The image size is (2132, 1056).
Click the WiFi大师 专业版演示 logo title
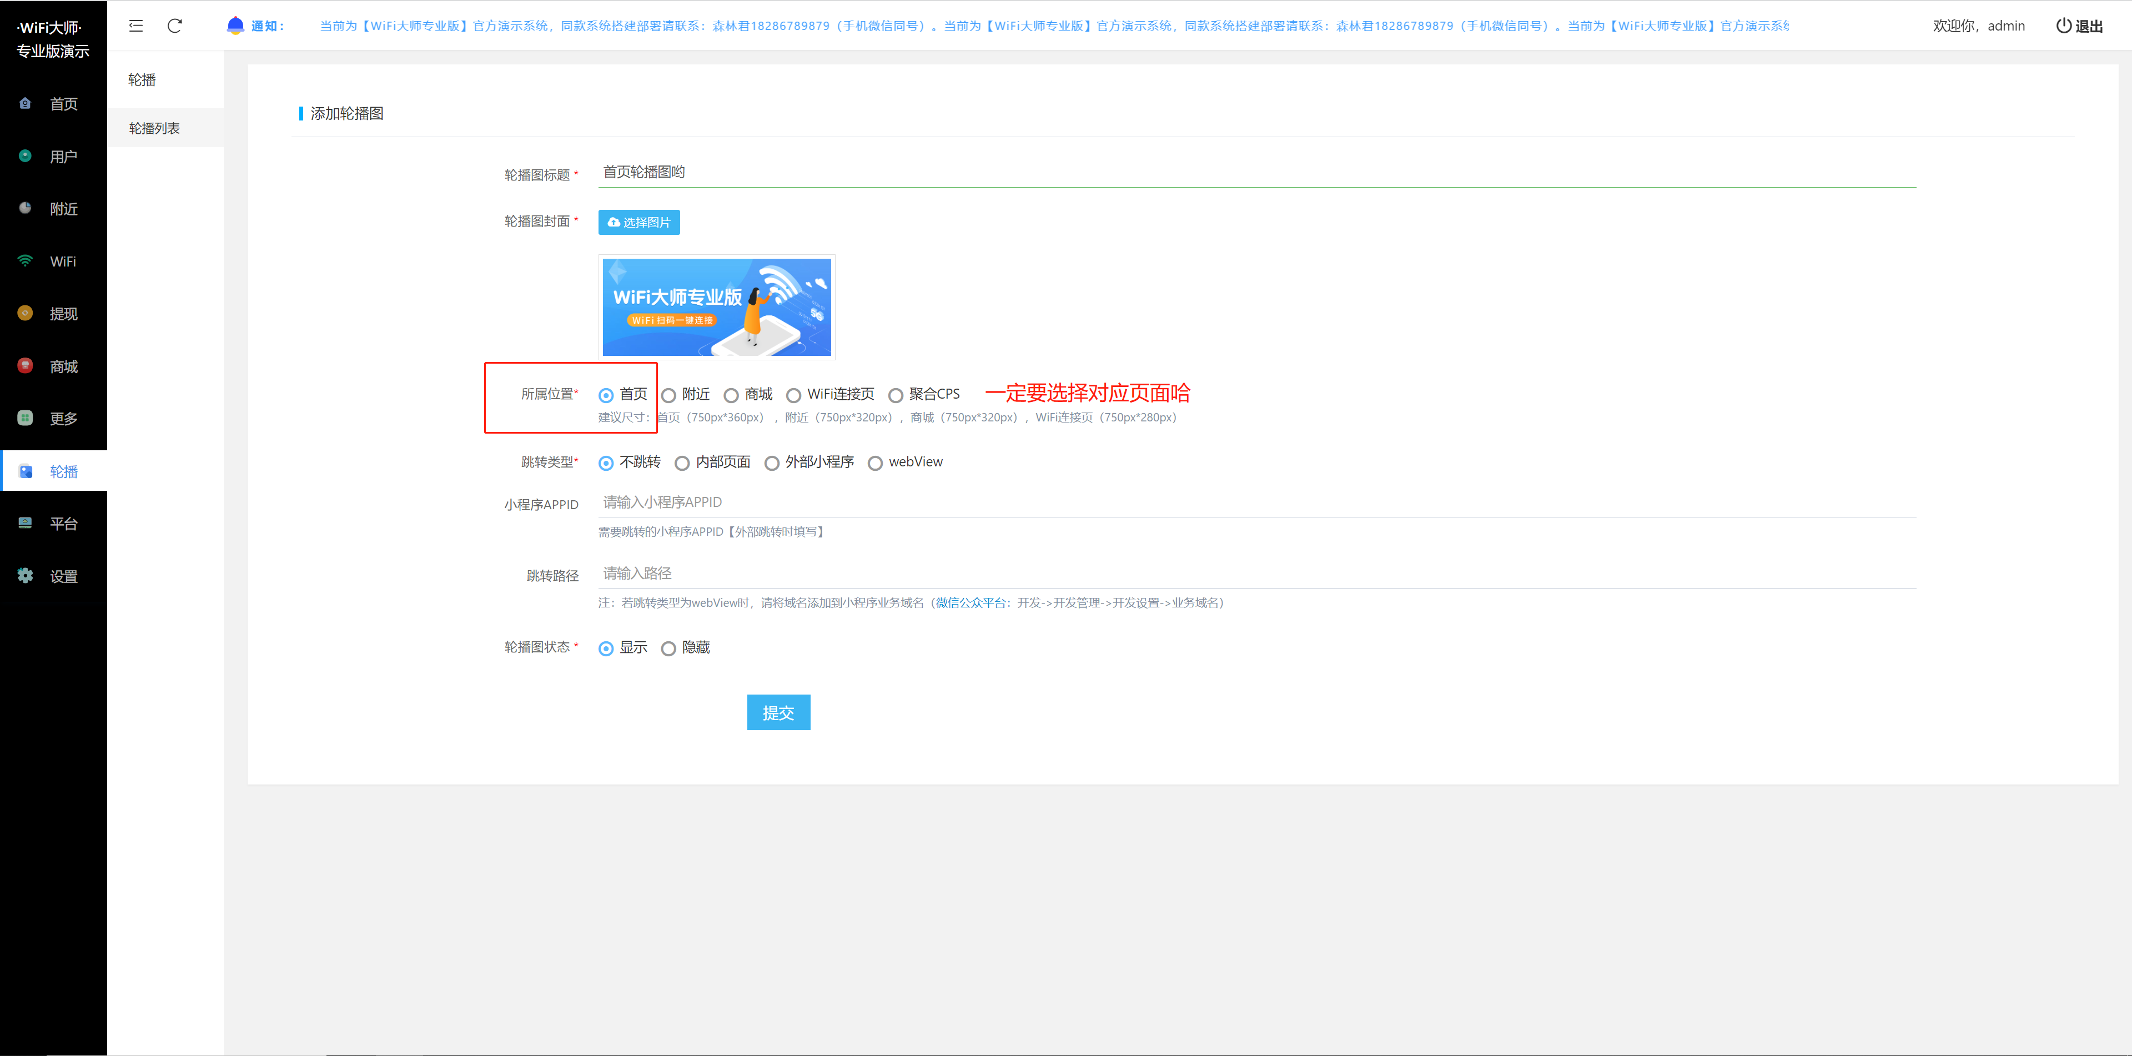tap(53, 39)
